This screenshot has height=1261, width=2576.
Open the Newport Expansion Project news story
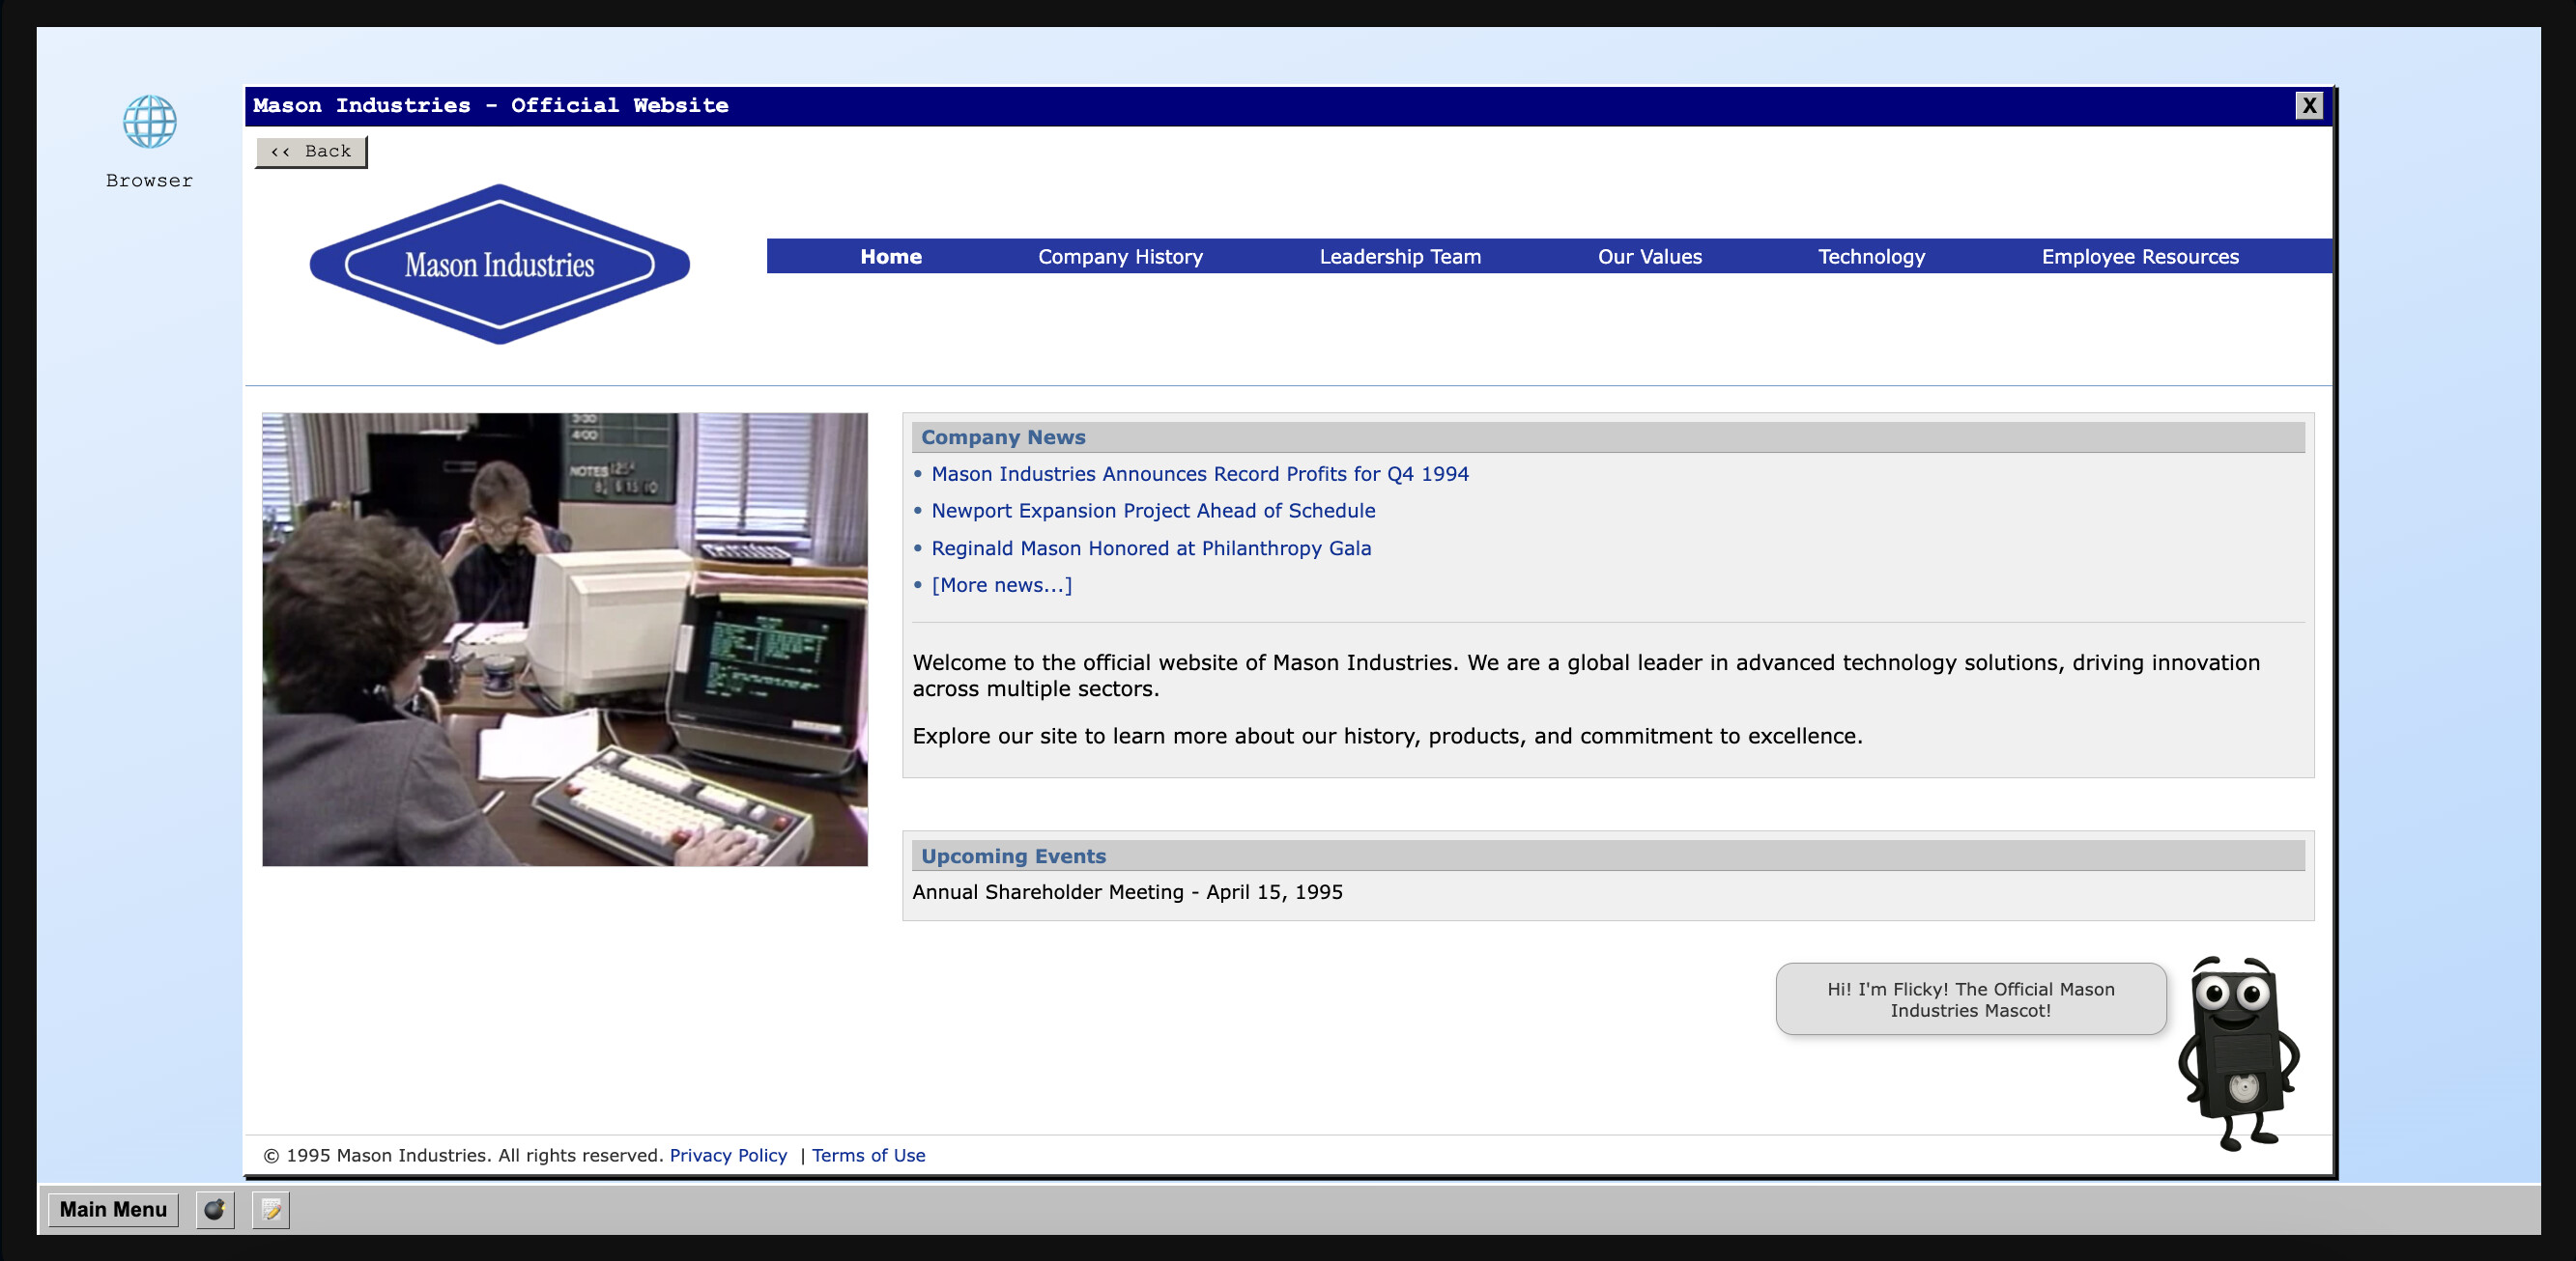pos(1152,511)
